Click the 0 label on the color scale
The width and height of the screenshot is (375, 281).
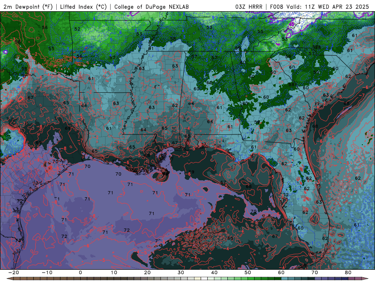[x=80, y=273]
